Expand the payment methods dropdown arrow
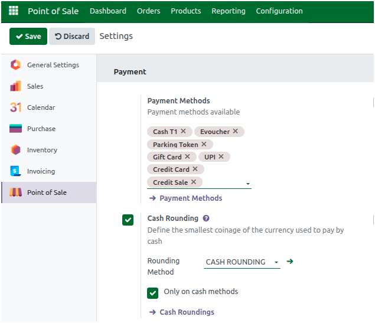Image resolution: width=375 pixels, height=323 pixels. point(248,184)
